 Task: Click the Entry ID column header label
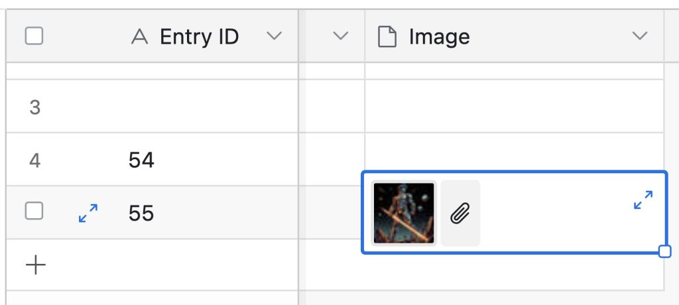pos(199,36)
